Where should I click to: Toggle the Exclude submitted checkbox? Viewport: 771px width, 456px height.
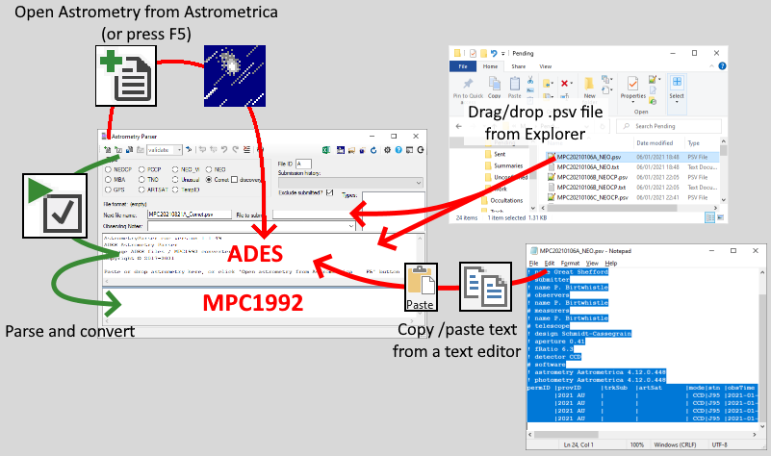tap(329, 192)
